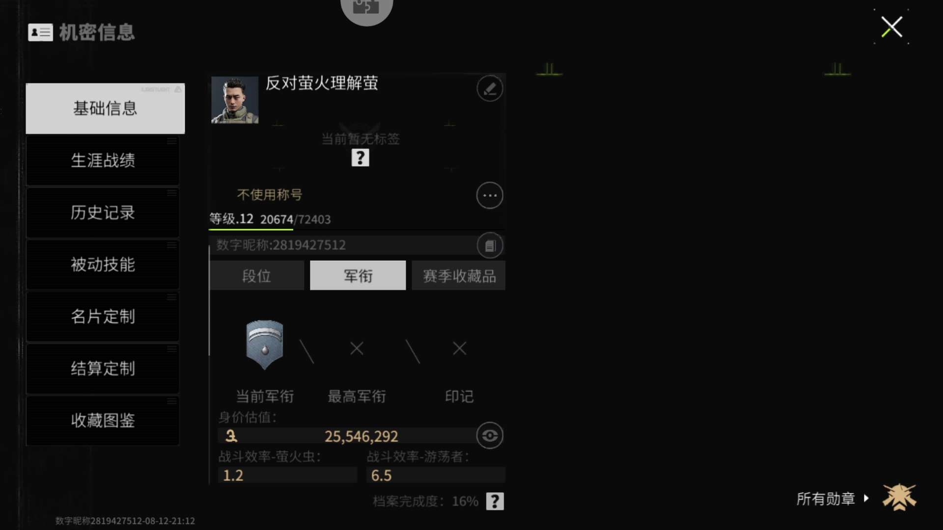Open the 档案完成度 help question mark
Viewport: 943px width, 530px height.
pyautogui.click(x=495, y=501)
